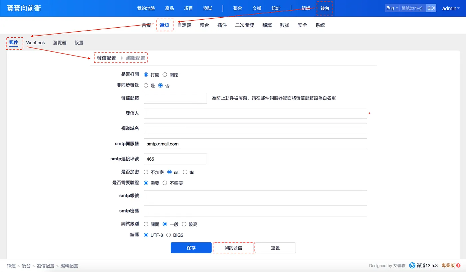Choose BIG5 encoding
This screenshot has width=466, height=272.
tap(168, 235)
